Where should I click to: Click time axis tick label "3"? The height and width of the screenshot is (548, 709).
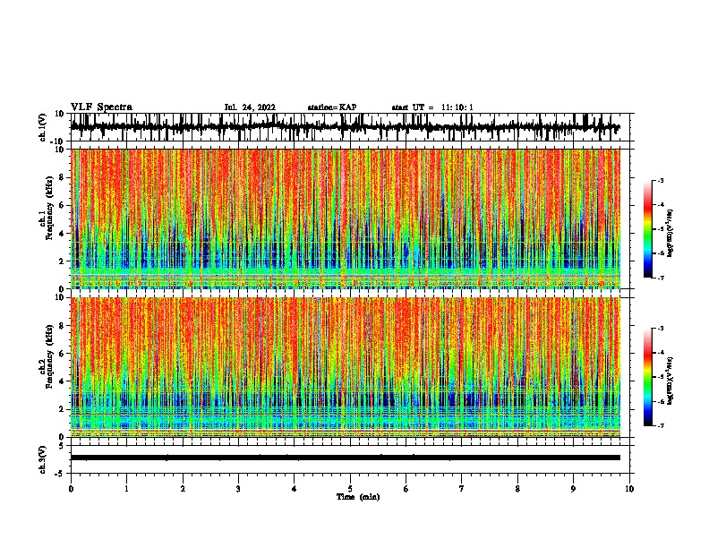[x=238, y=489]
